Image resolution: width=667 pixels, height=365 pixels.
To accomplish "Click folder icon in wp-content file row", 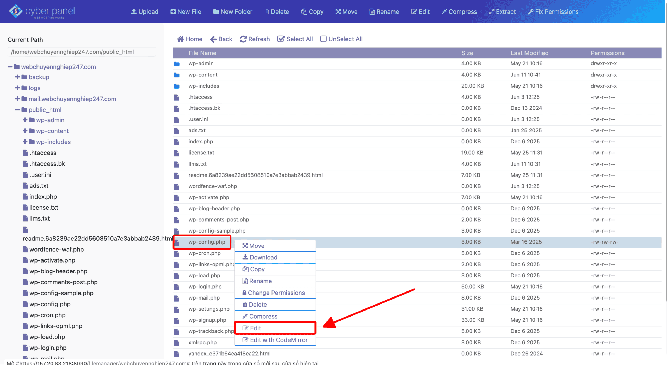I will [x=177, y=75].
